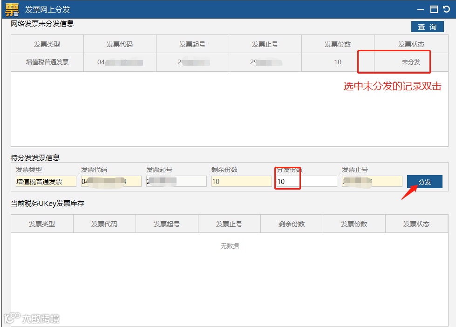456x327 pixels.
Task: Click the 发票份数 header in top table
Action: click(338, 44)
